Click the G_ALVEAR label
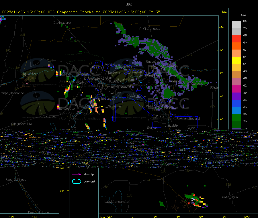Image resolution: width=258 pixels, height=218 pixels. tap(171, 125)
